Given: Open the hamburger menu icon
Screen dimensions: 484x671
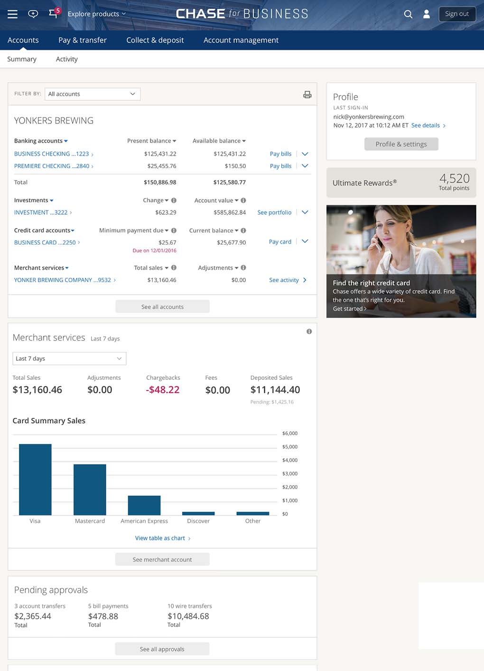Looking at the screenshot, I should [13, 14].
